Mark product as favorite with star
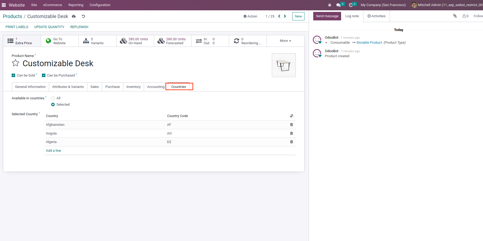This screenshot has width=483, height=241. (16, 63)
